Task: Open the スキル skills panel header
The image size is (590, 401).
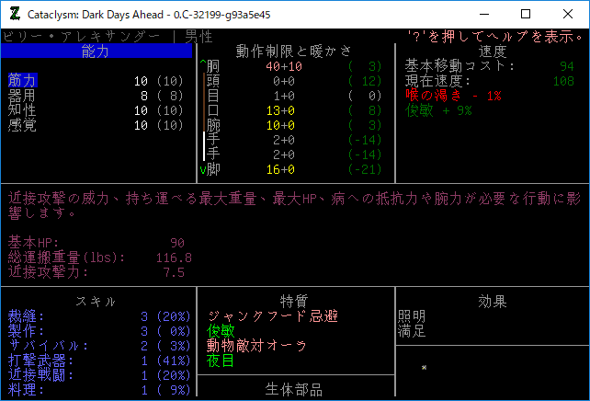Action: 96,302
